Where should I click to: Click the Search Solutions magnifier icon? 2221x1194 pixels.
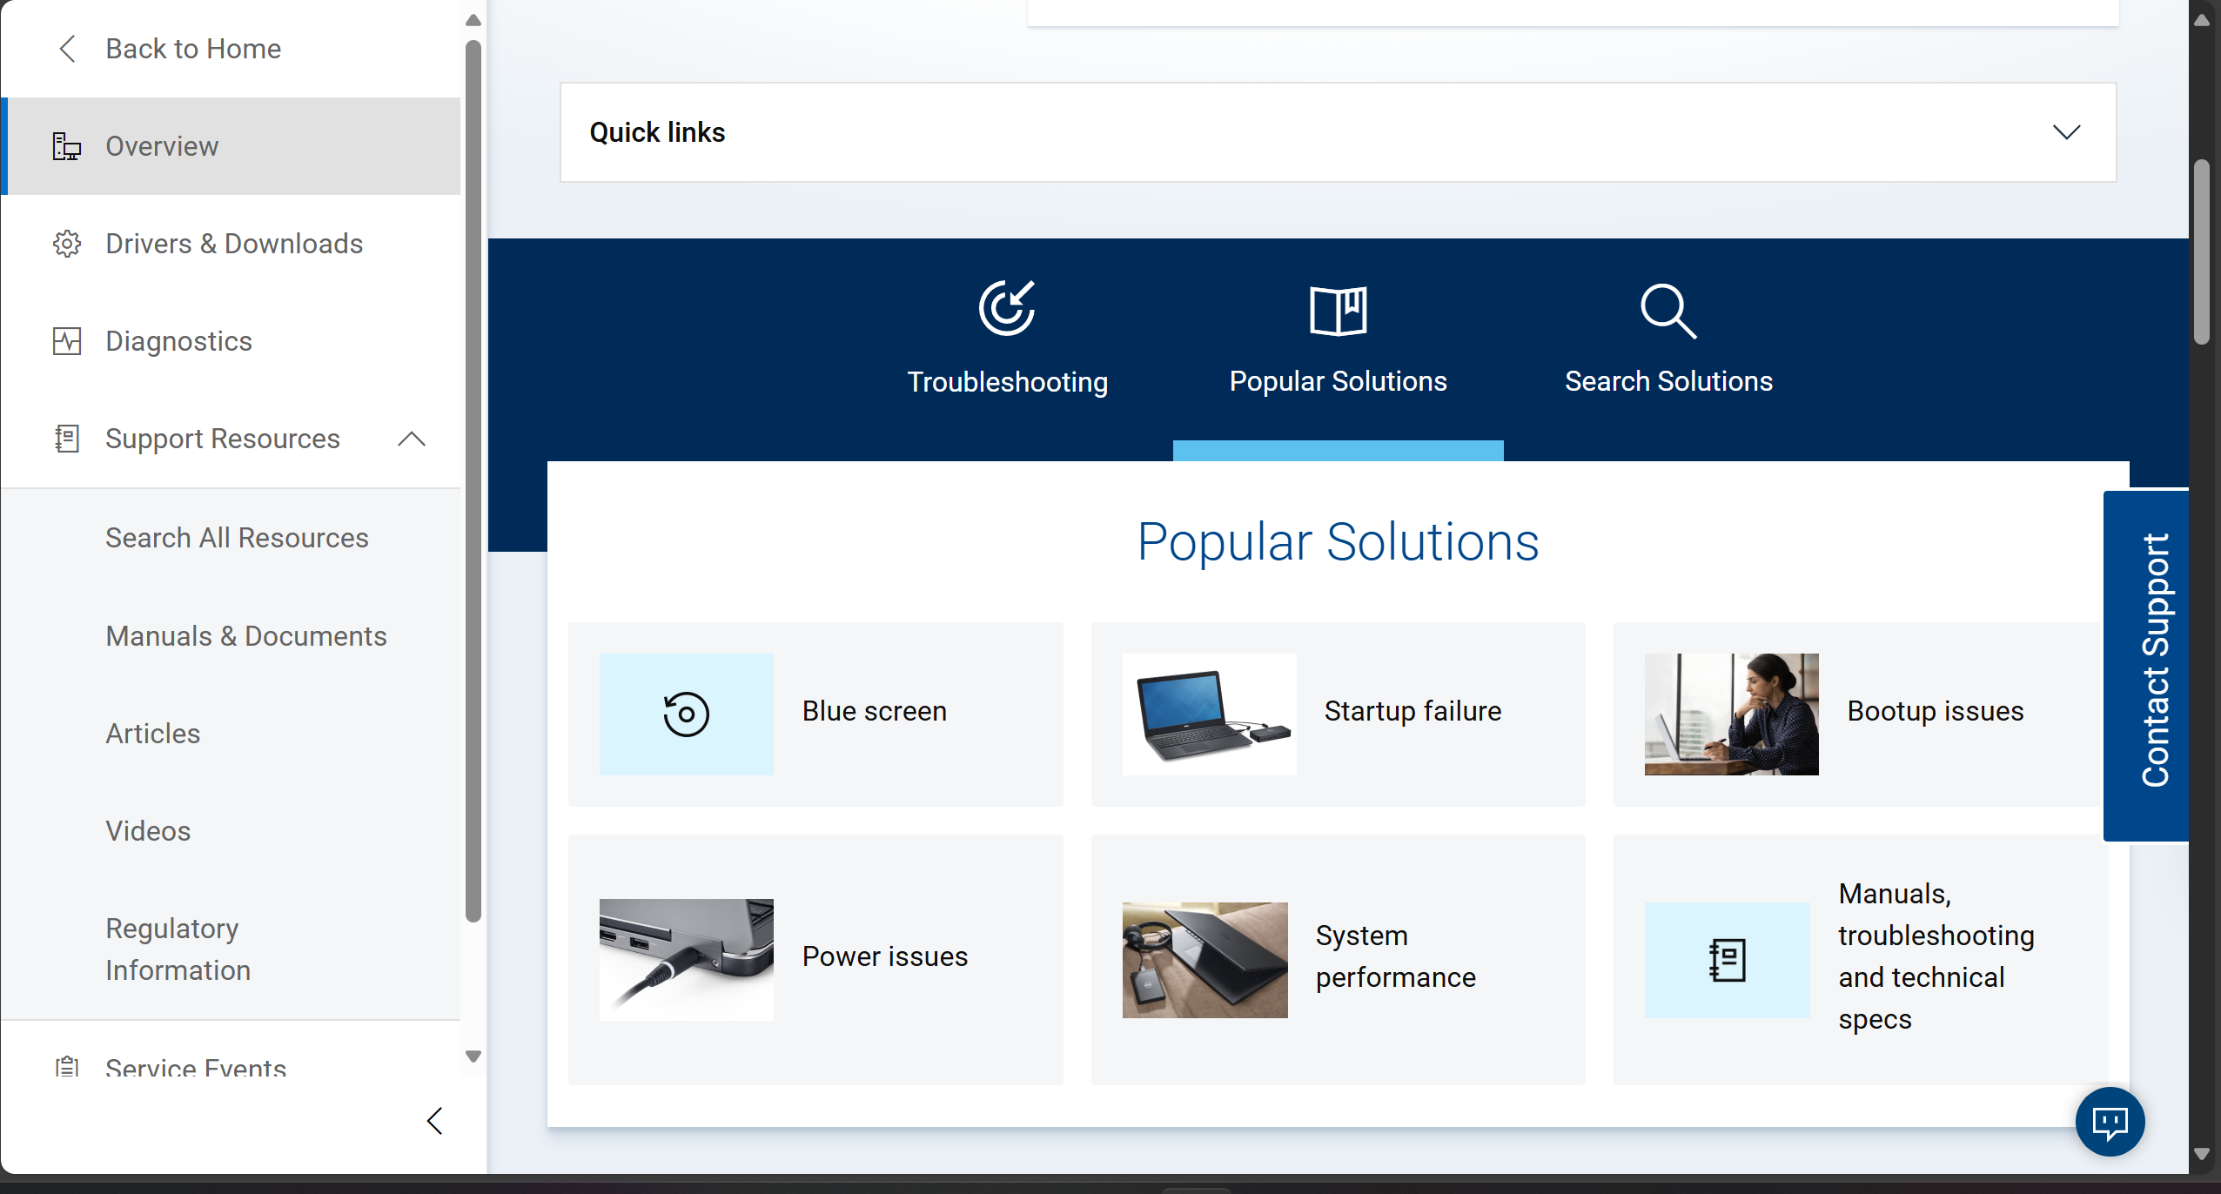[x=1667, y=310]
